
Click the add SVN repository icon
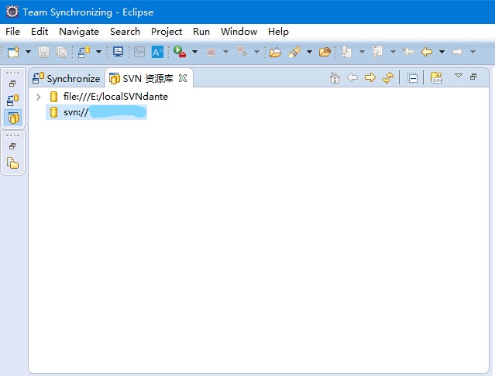(437, 77)
